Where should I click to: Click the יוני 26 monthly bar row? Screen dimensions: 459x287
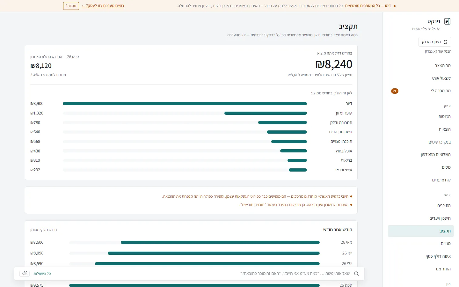point(191,253)
